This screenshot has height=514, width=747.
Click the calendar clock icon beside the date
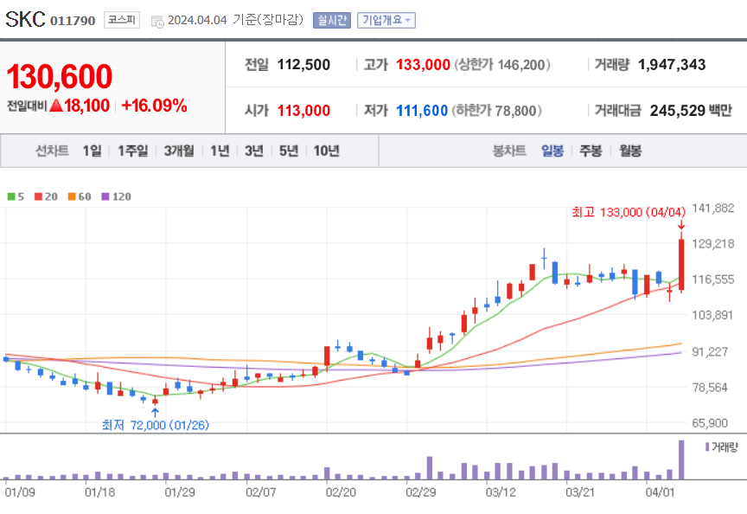pyautogui.click(x=157, y=22)
